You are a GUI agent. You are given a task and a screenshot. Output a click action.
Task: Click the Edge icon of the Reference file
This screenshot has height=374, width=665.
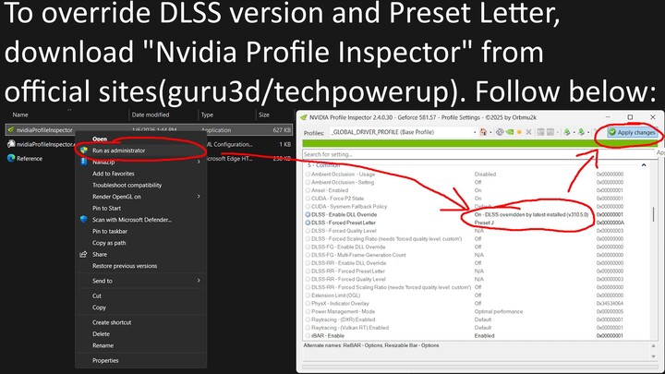point(11,158)
